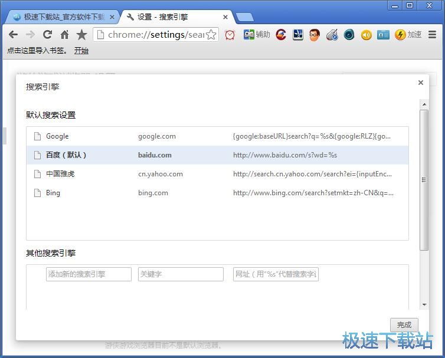
Task: Click the forward navigation arrow
Action: [30, 35]
